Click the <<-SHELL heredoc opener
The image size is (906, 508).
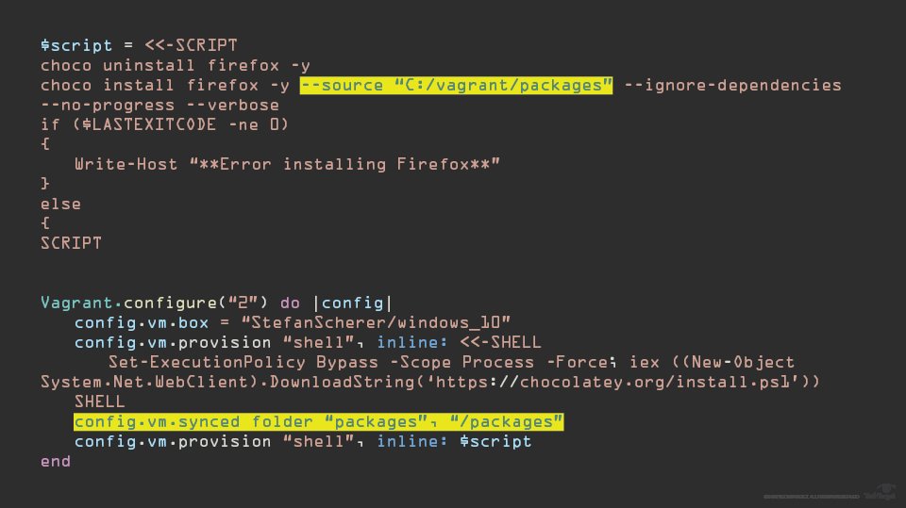pos(500,342)
